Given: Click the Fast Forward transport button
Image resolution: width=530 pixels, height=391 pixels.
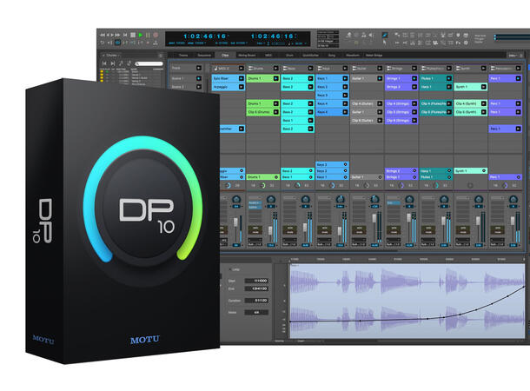Looking at the screenshot, I should pyautogui.click(x=117, y=35).
